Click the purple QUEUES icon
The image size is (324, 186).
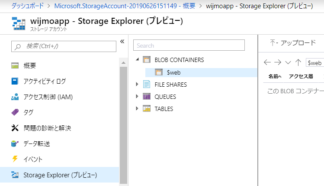(x=147, y=97)
